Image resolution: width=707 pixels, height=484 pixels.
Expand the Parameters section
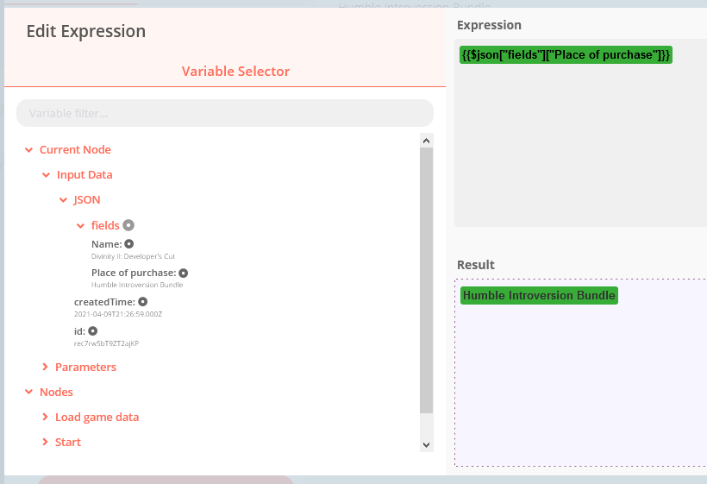click(47, 368)
